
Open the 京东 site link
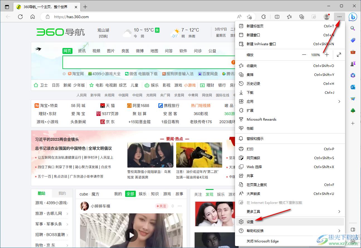pyautogui.click(x=108, y=122)
